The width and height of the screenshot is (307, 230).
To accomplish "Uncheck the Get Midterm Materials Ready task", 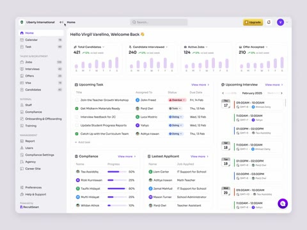I will [77, 109].
